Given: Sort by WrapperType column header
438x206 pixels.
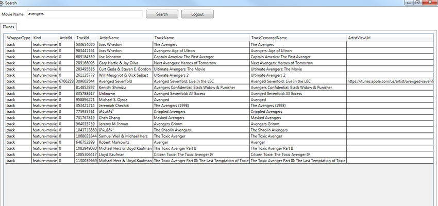Looking at the screenshot, I should 19,38.
